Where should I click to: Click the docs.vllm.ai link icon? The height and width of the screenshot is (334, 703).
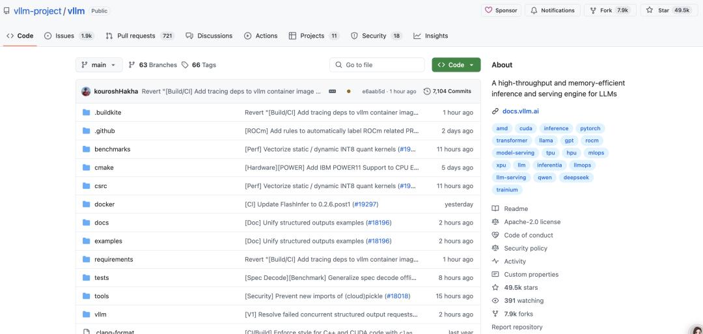pyautogui.click(x=495, y=111)
